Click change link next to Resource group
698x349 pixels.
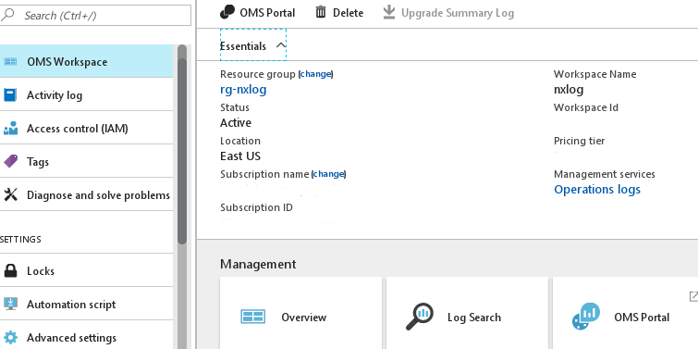[x=315, y=74]
